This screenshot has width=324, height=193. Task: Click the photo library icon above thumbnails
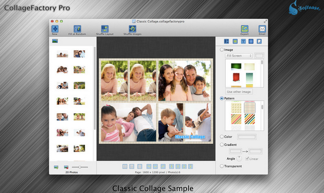55,41
